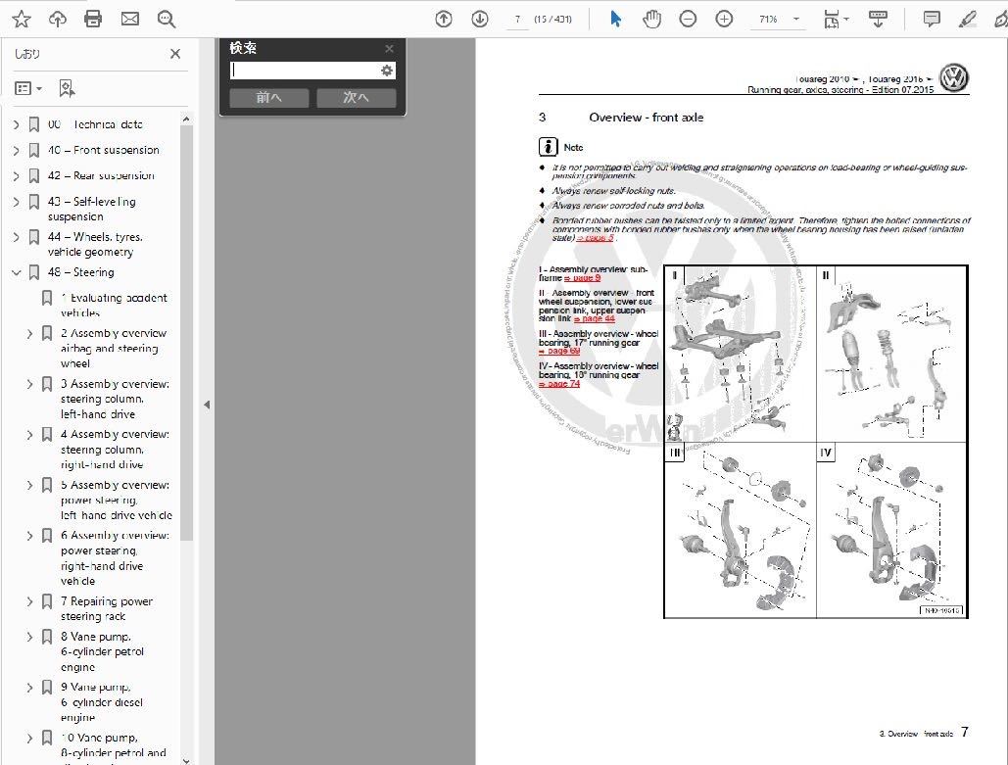Follow the page 69 wheel bearing link
1008x765 pixels.
click(559, 351)
